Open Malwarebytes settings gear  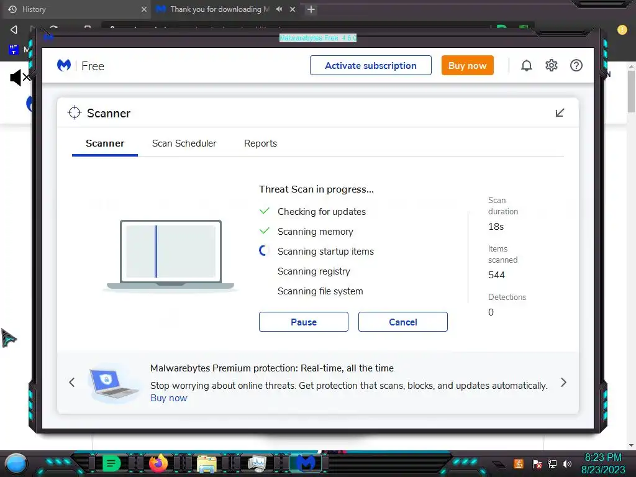point(552,65)
